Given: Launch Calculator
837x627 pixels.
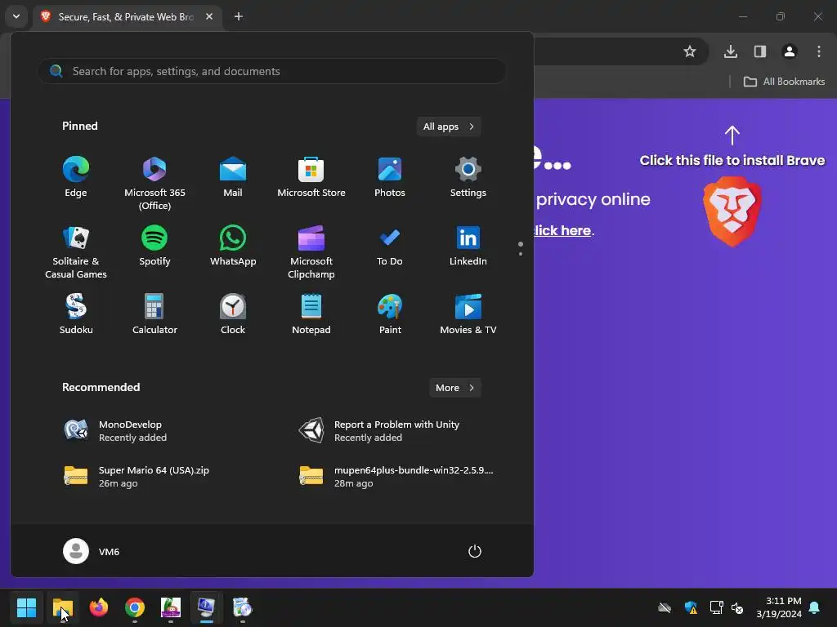Looking at the screenshot, I should point(154,314).
